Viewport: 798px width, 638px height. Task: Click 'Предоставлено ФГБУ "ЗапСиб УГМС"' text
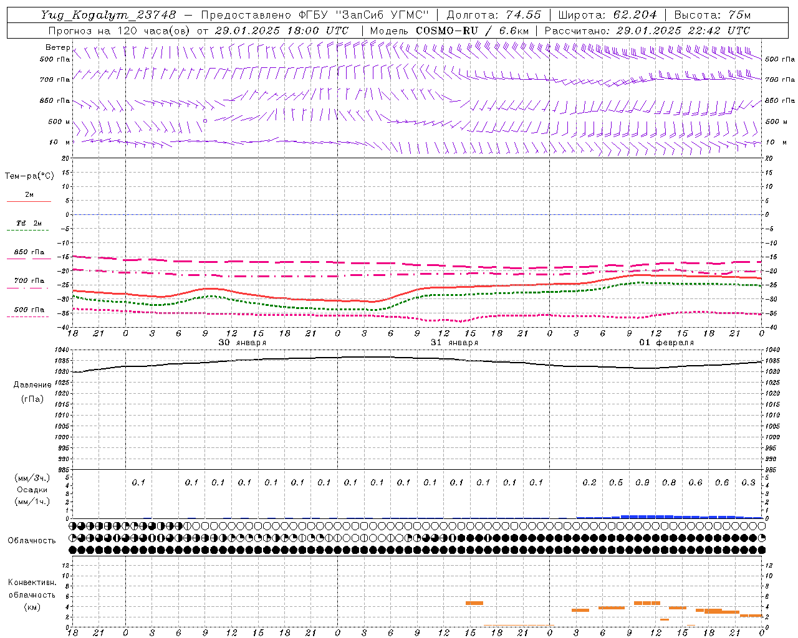[315, 15]
